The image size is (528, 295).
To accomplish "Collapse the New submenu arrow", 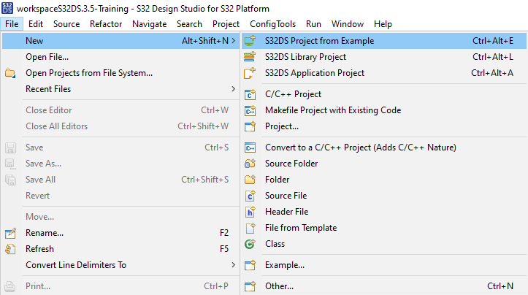I will click(x=233, y=41).
